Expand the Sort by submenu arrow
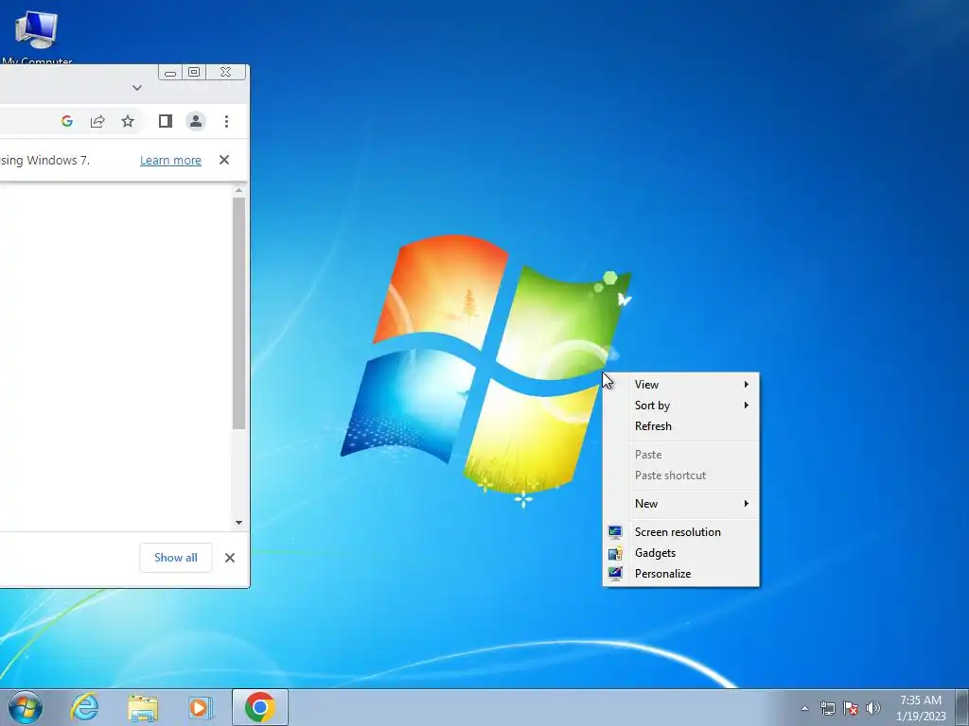Image resolution: width=969 pixels, height=726 pixels. pyautogui.click(x=747, y=405)
